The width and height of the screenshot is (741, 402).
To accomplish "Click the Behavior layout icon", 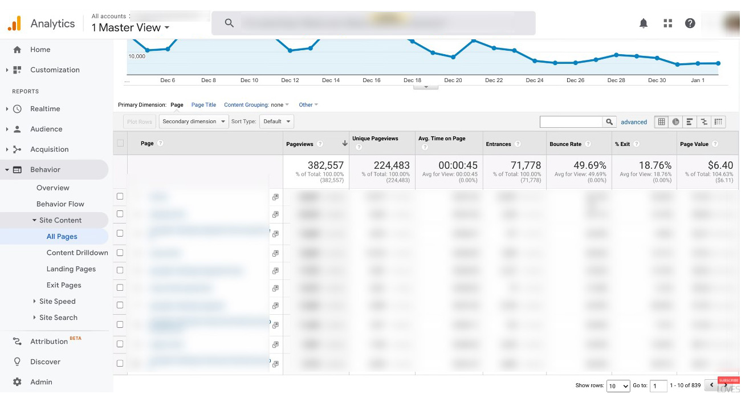I will [x=17, y=170].
